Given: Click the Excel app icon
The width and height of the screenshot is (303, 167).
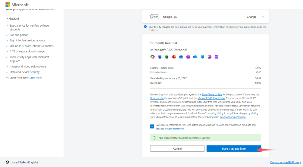Looking at the screenshot, I should [167, 57].
